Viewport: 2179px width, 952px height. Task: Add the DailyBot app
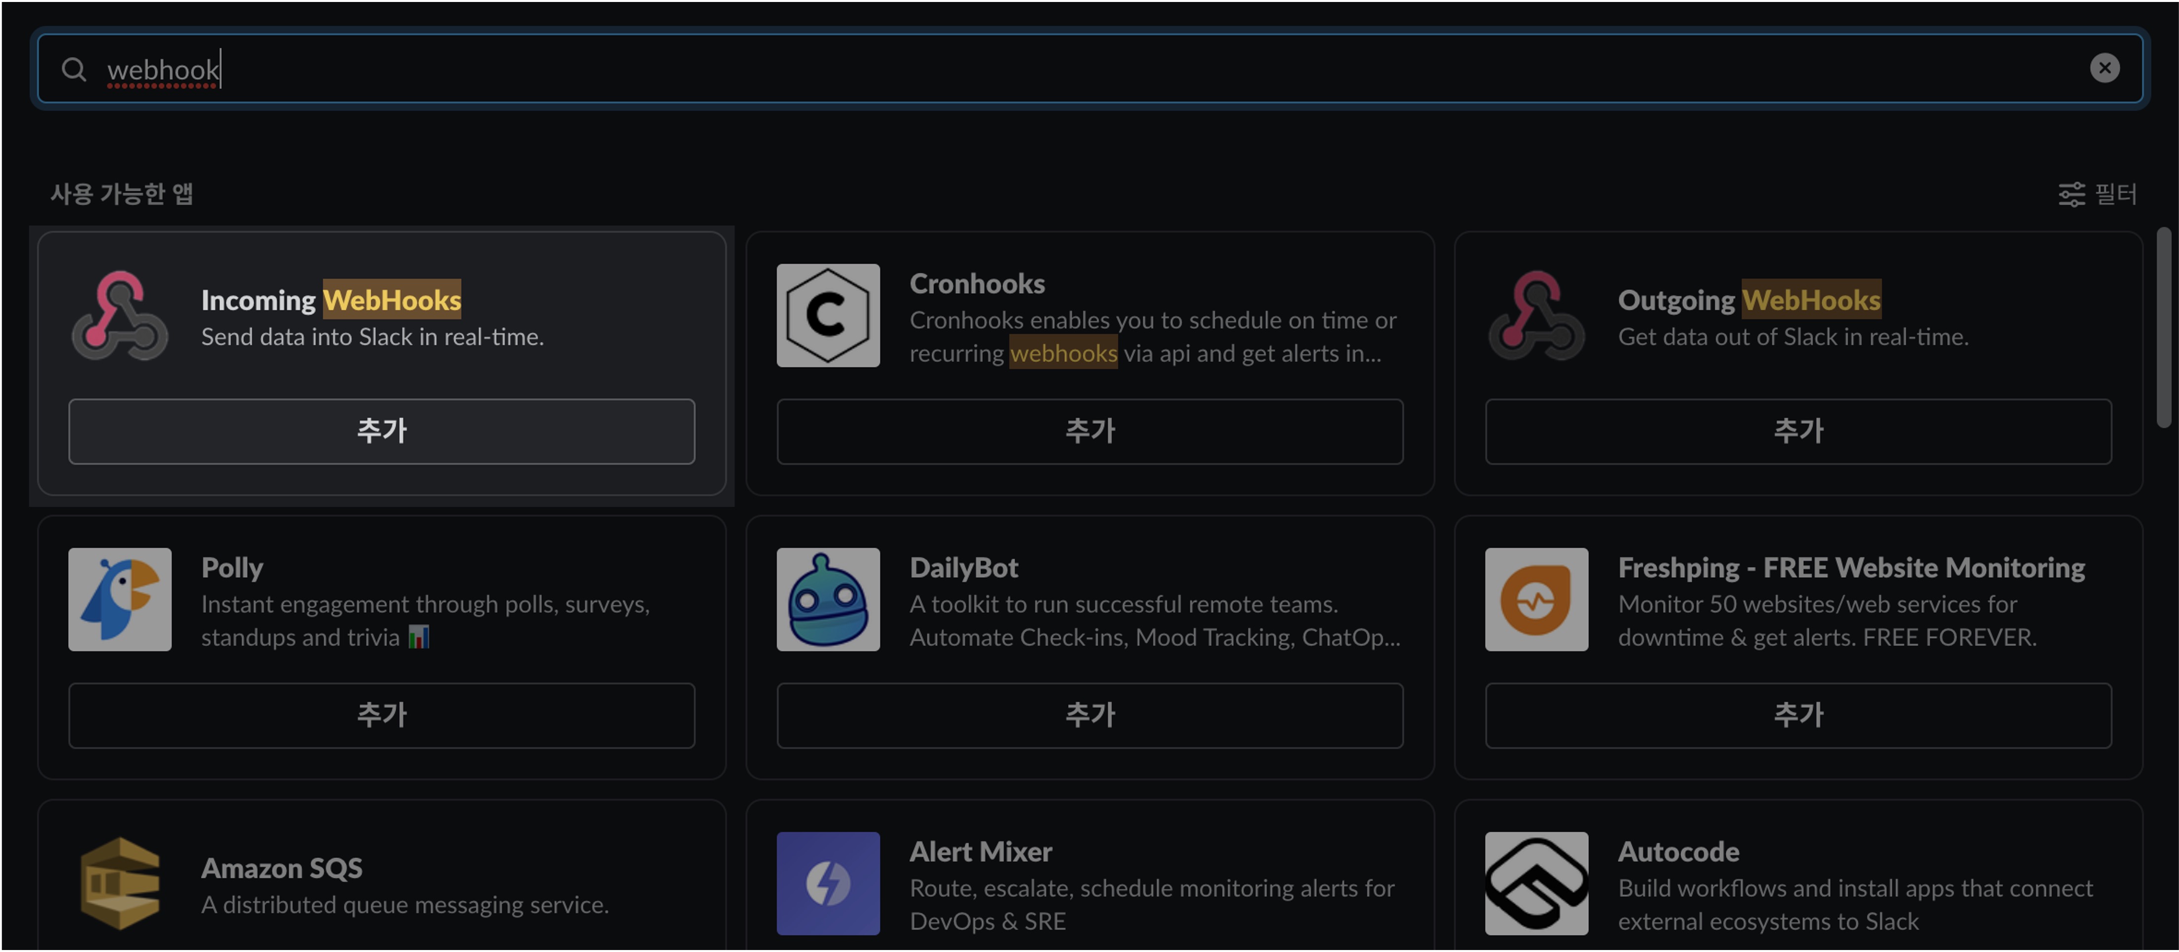click(1089, 715)
